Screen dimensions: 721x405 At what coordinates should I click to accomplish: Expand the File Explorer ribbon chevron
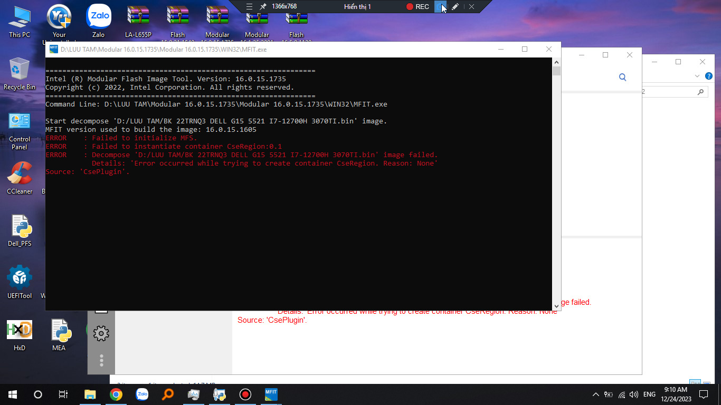(x=697, y=76)
